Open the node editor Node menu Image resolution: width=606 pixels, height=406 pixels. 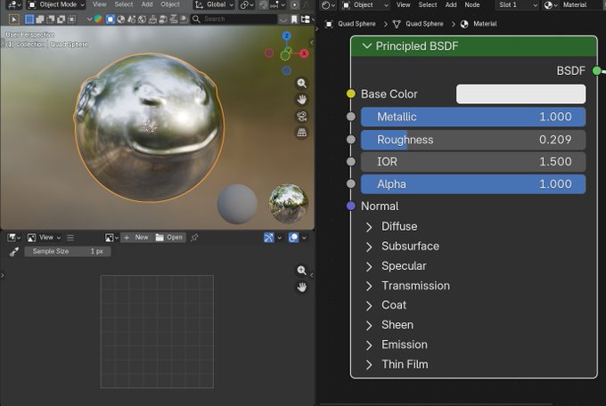(x=472, y=4)
